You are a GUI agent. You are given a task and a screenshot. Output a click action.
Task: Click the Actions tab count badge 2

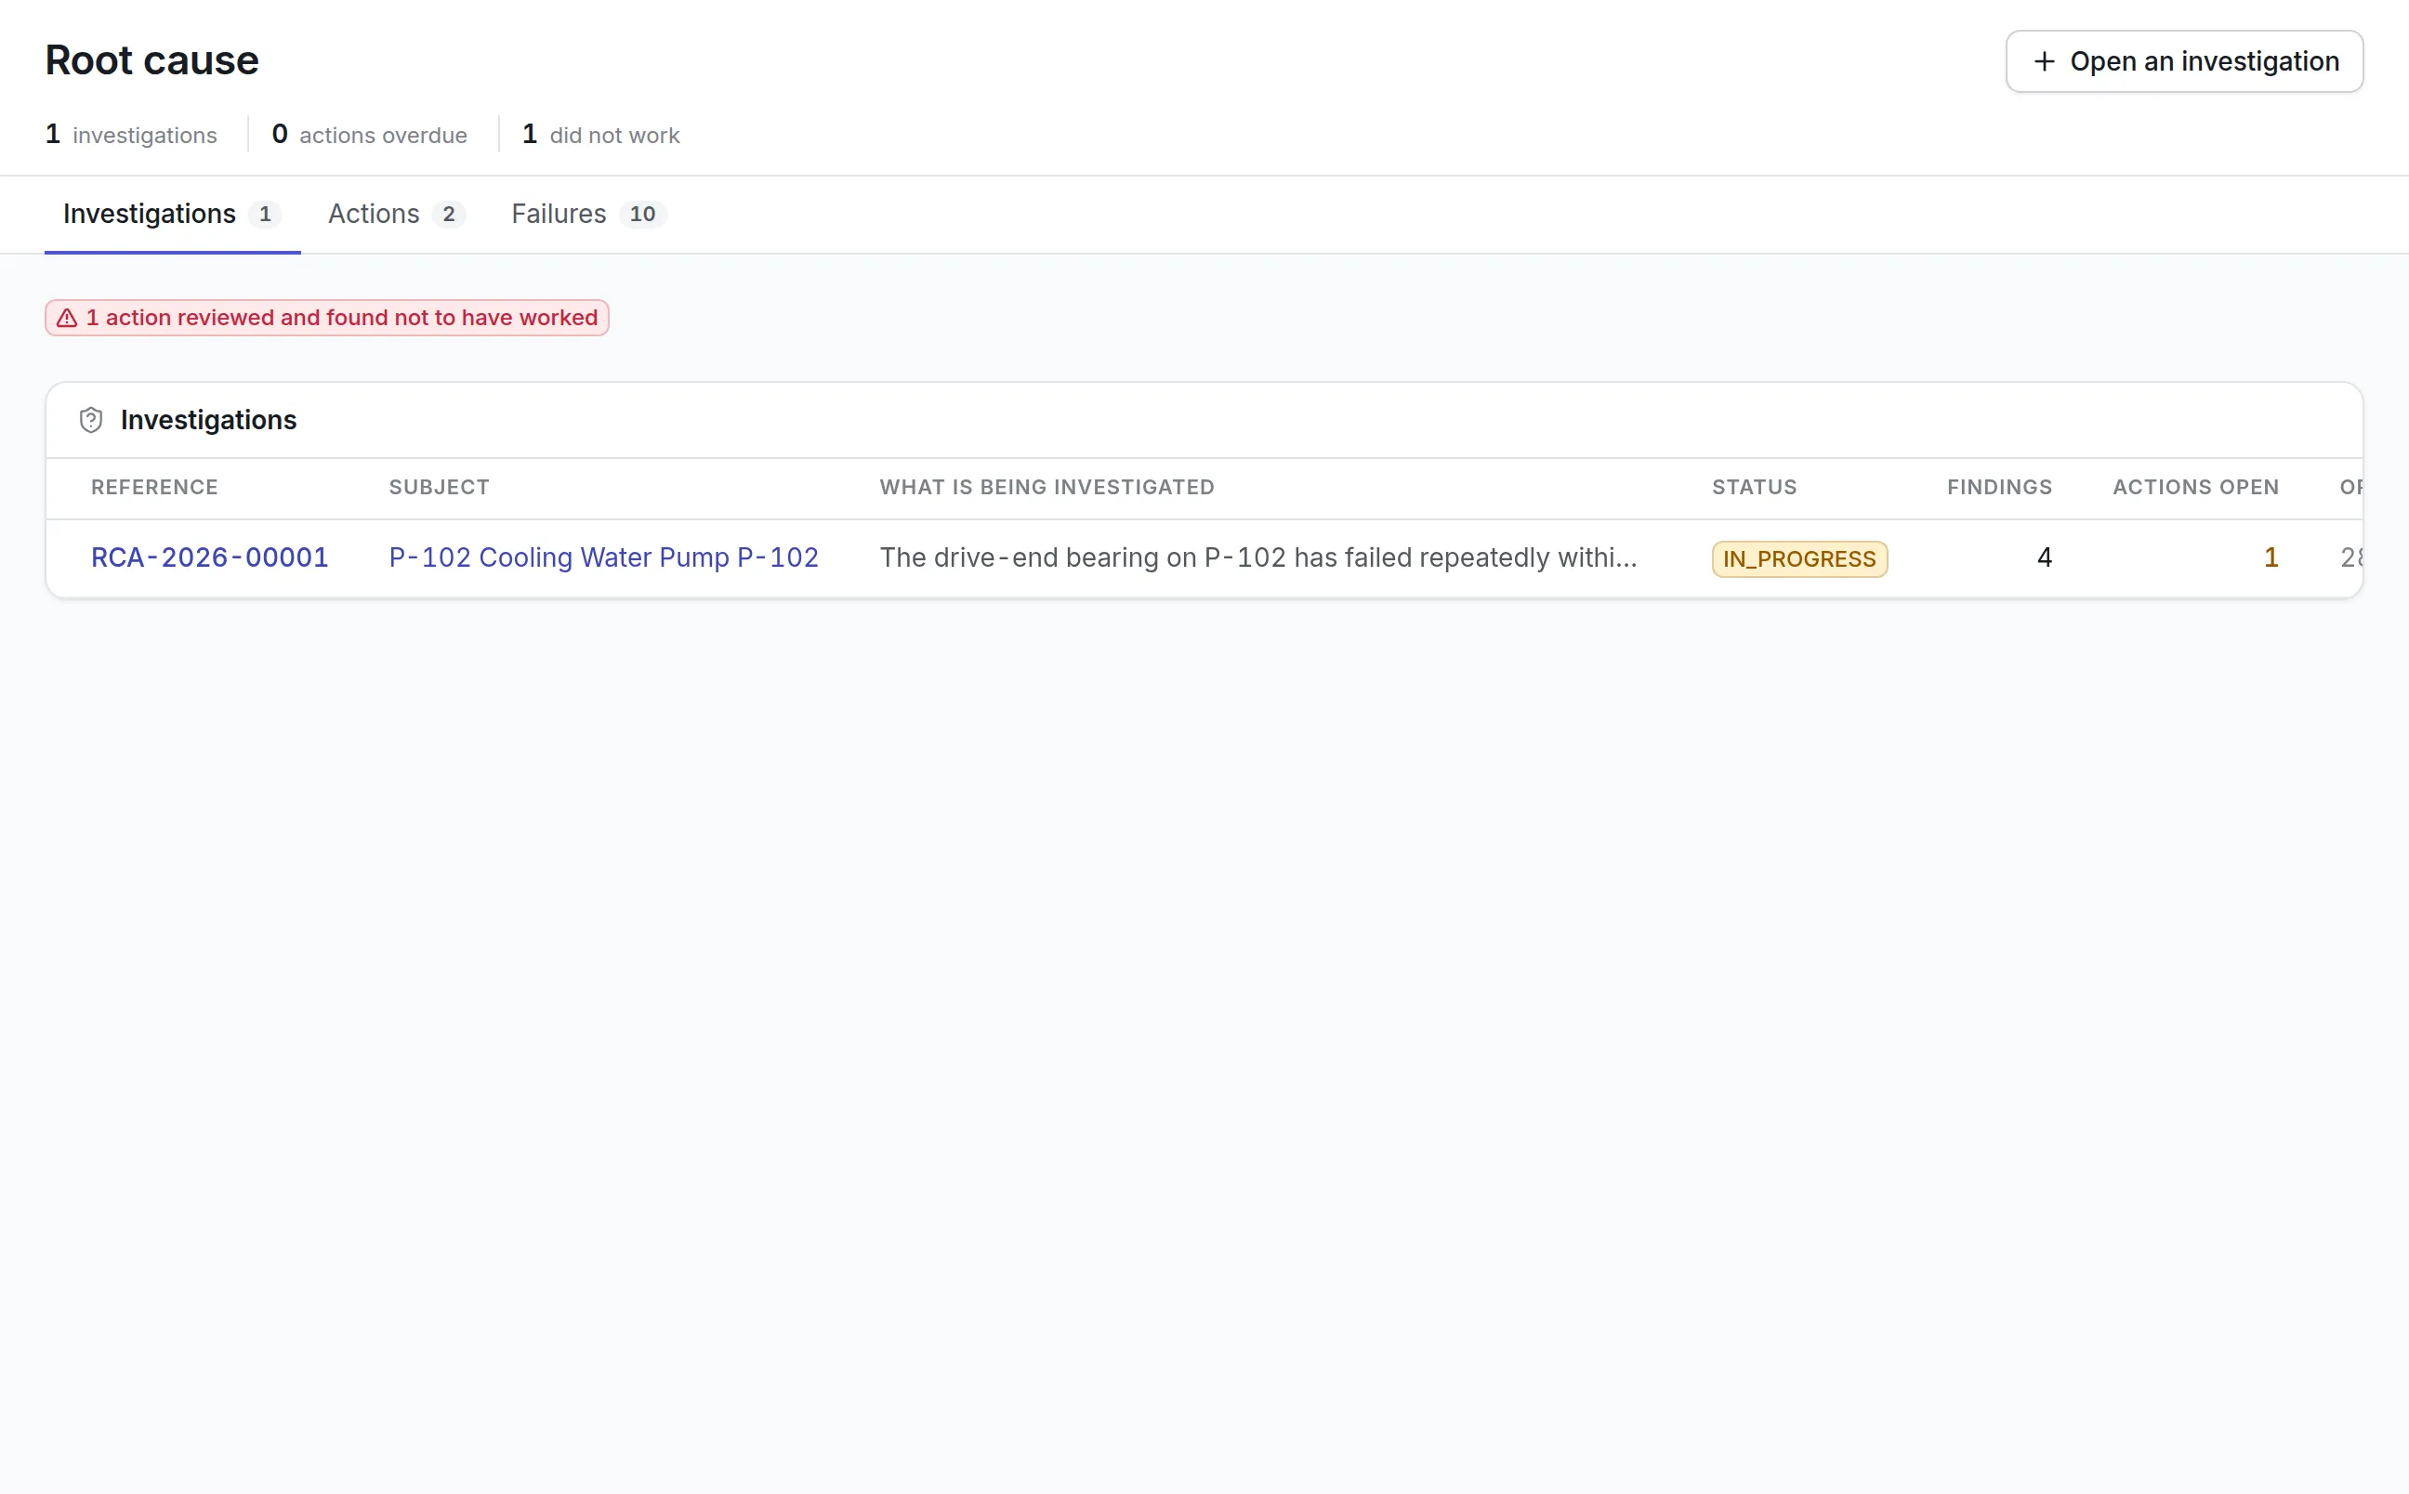449,215
